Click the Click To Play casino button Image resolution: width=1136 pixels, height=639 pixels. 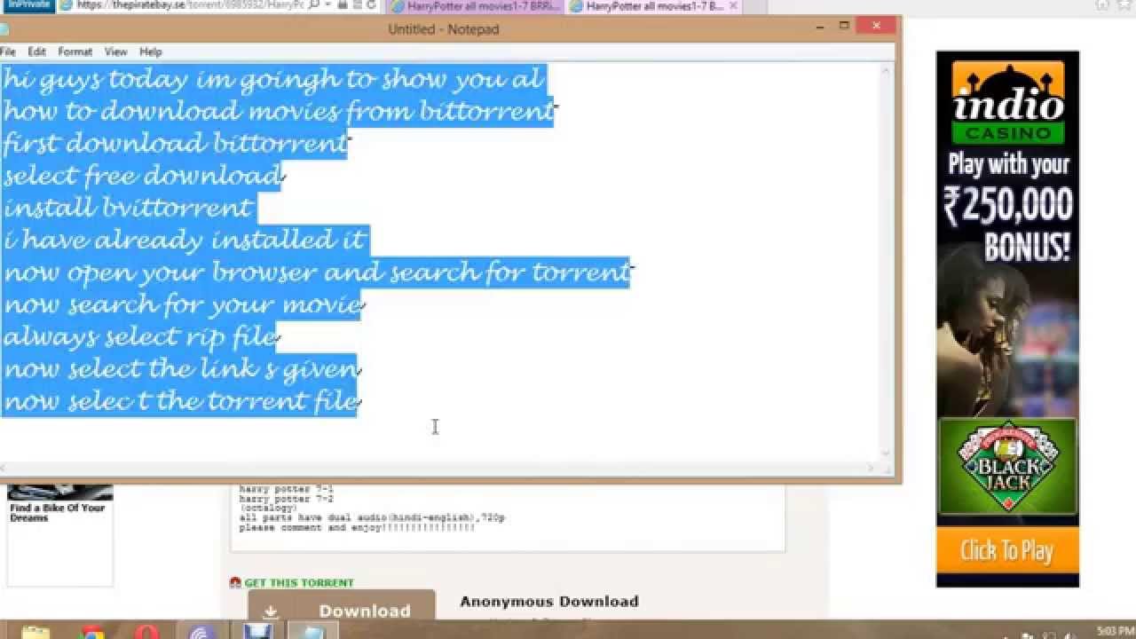[1007, 551]
